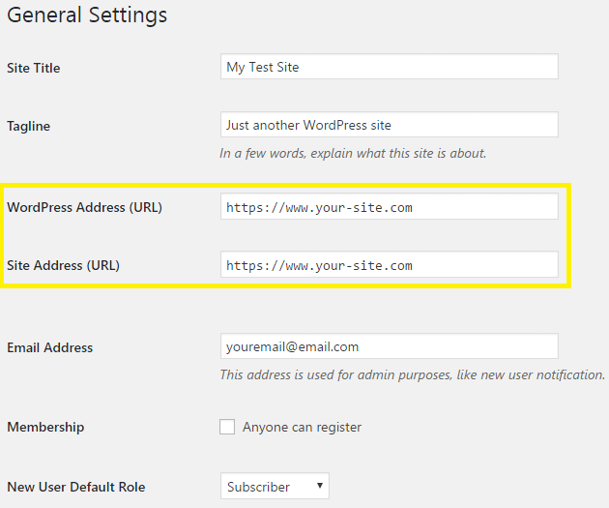Click the tagline hint 'In a few words' text

353,153
